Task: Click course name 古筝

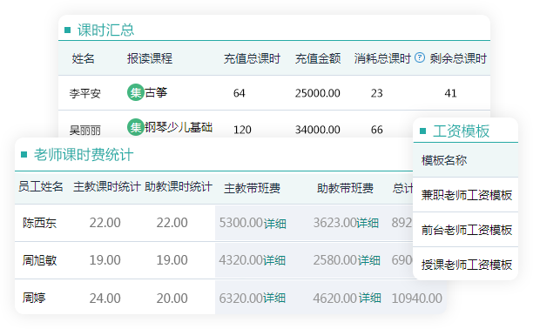Action: tap(156, 92)
